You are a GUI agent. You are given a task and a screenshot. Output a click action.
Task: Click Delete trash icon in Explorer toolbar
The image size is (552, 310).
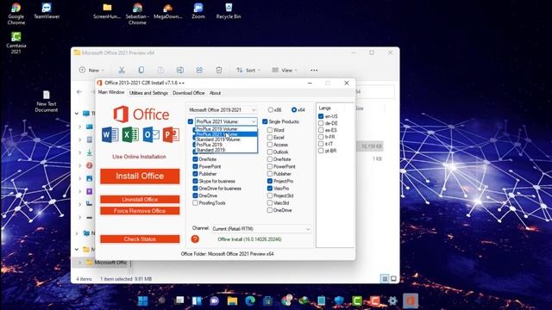[x=219, y=71]
